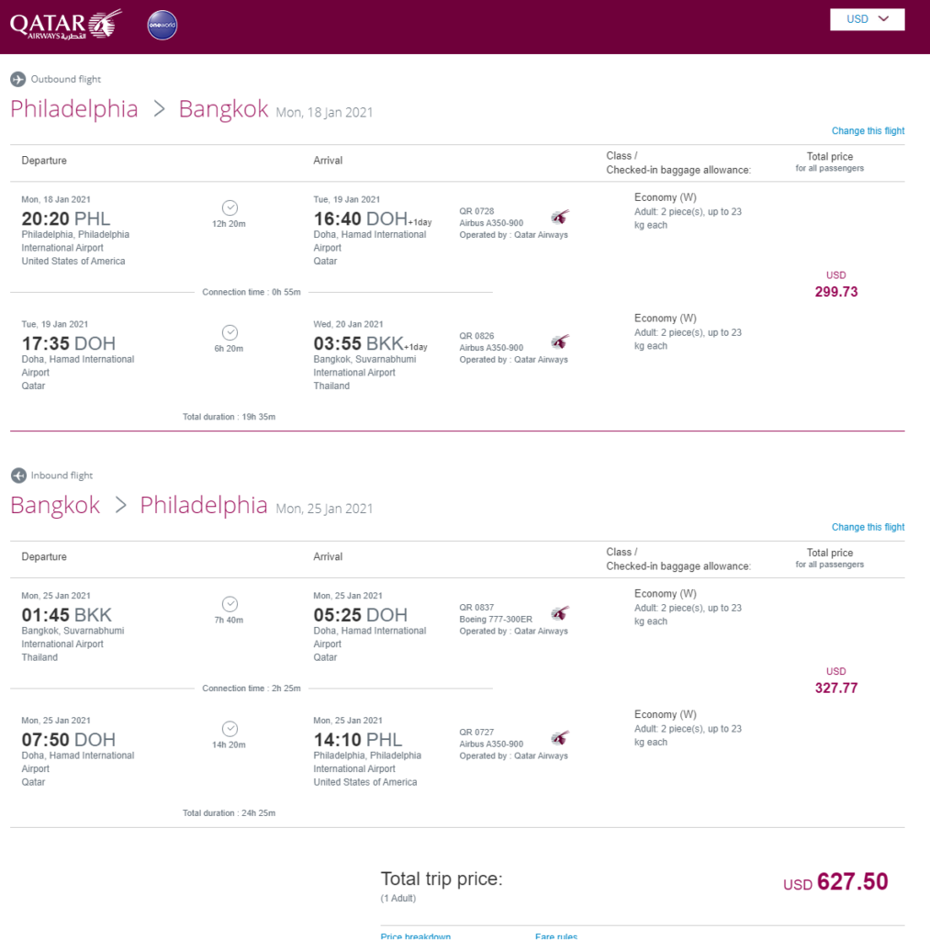Click the Outbound flight airplane icon
Image resolution: width=930 pixels, height=940 pixels.
18,79
